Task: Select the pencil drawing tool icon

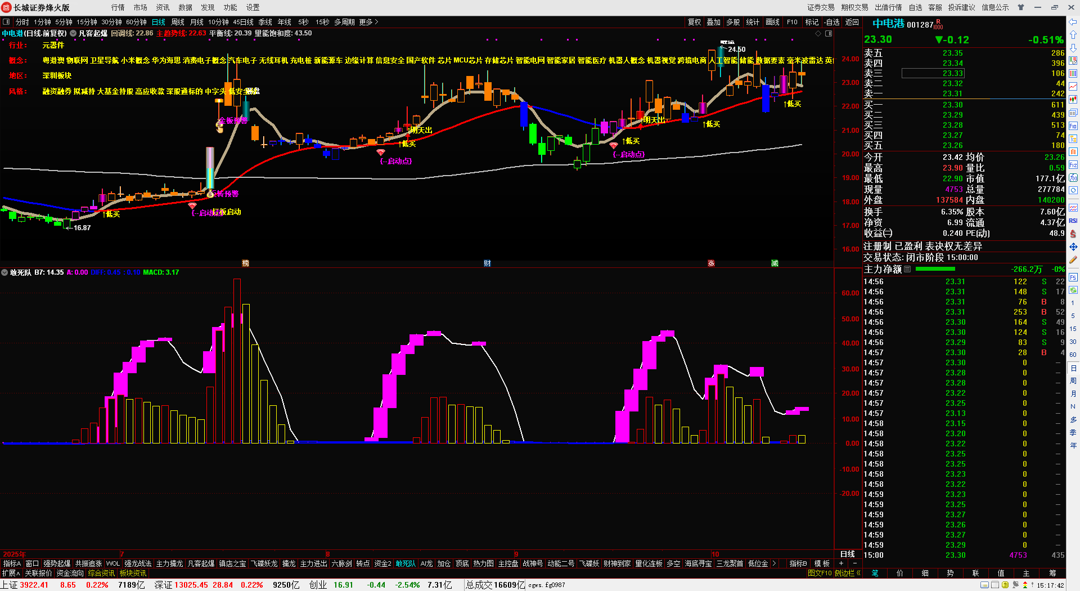Action: coord(1073,260)
